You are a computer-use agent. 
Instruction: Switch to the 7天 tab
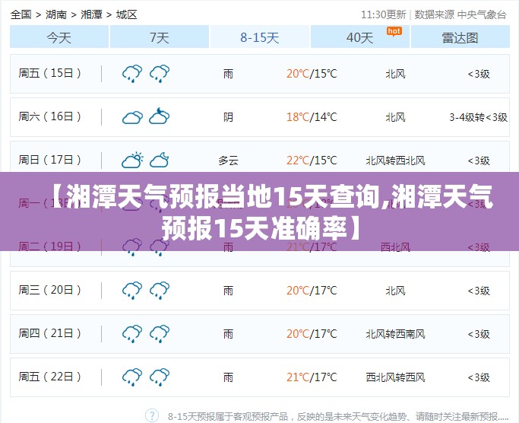click(160, 37)
